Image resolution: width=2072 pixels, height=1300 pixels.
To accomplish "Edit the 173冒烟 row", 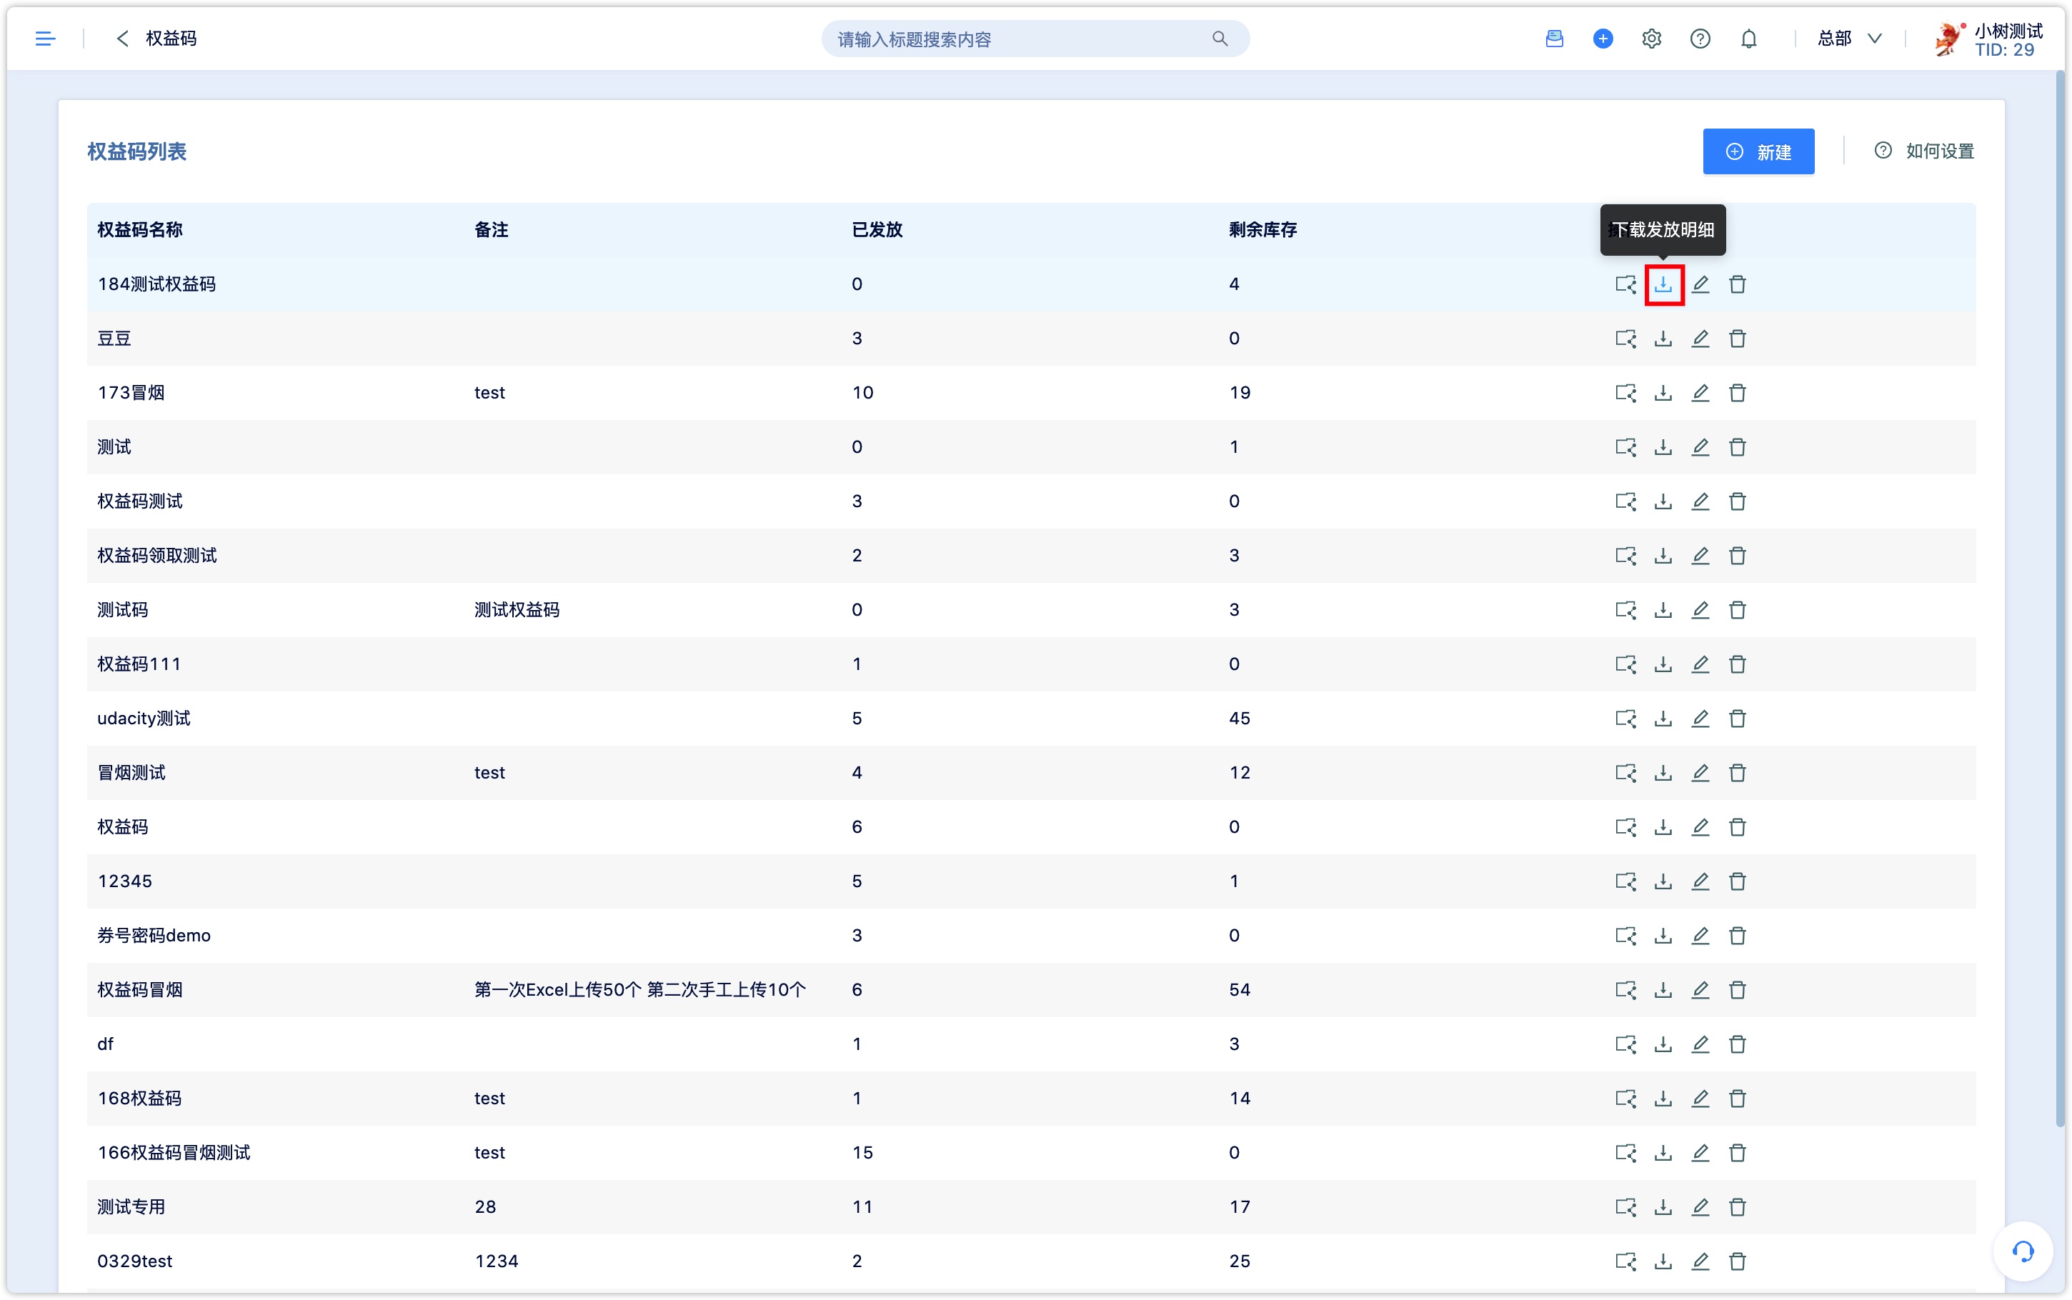I will coord(1700,392).
